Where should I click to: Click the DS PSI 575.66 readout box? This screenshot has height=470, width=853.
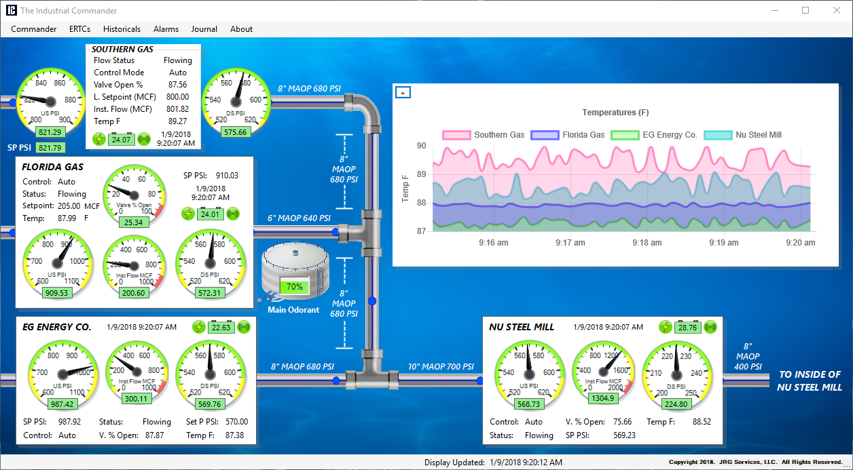point(236,132)
